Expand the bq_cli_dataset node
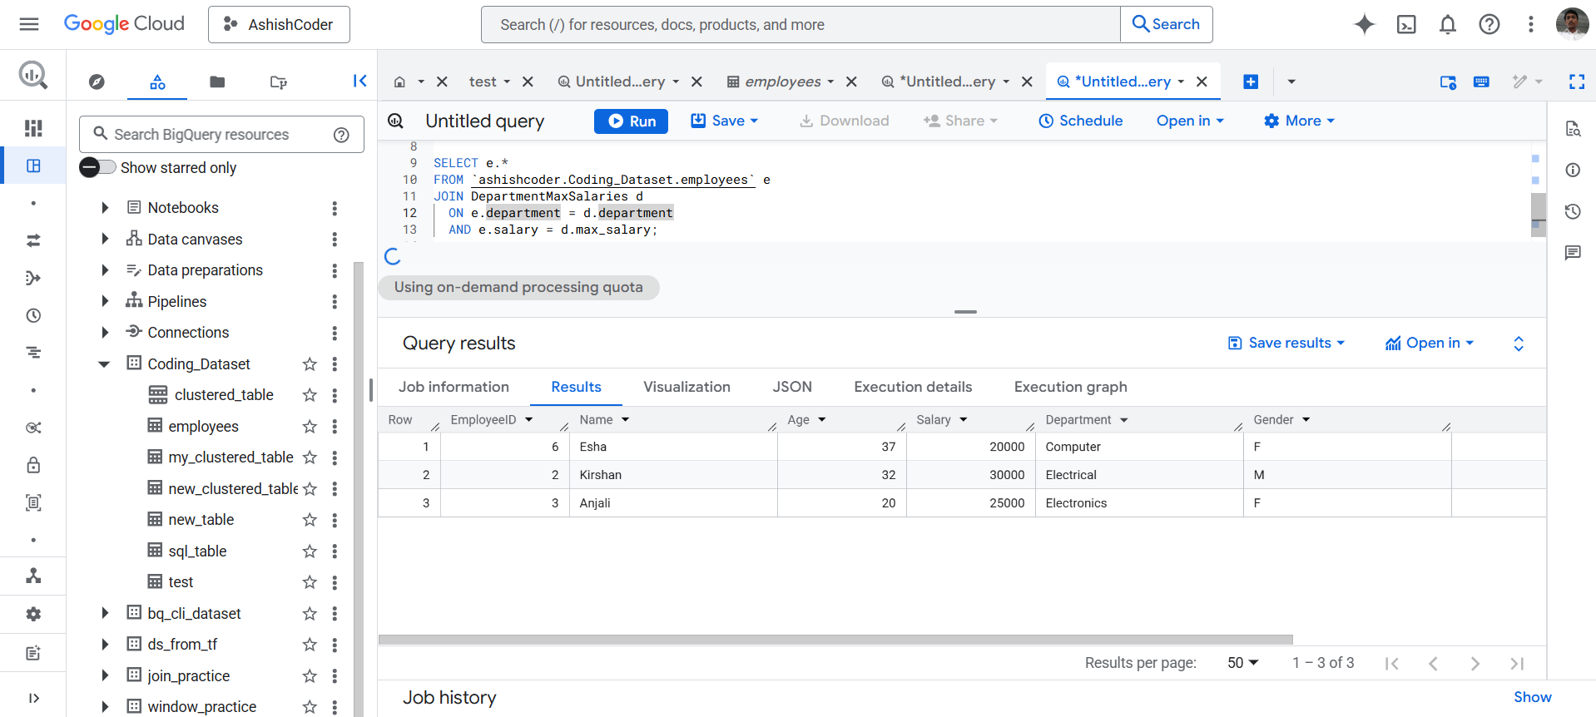 [105, 613]
